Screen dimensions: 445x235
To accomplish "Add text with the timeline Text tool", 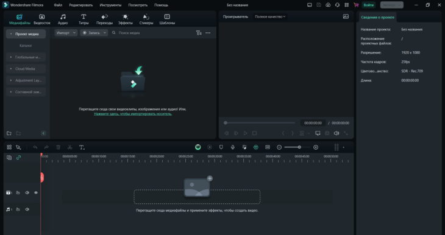I will tap(82, 147).
